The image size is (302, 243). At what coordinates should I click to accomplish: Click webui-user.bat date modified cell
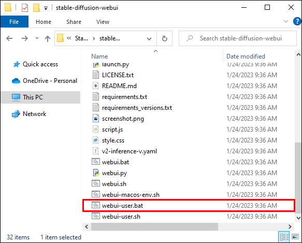point(252,206)
